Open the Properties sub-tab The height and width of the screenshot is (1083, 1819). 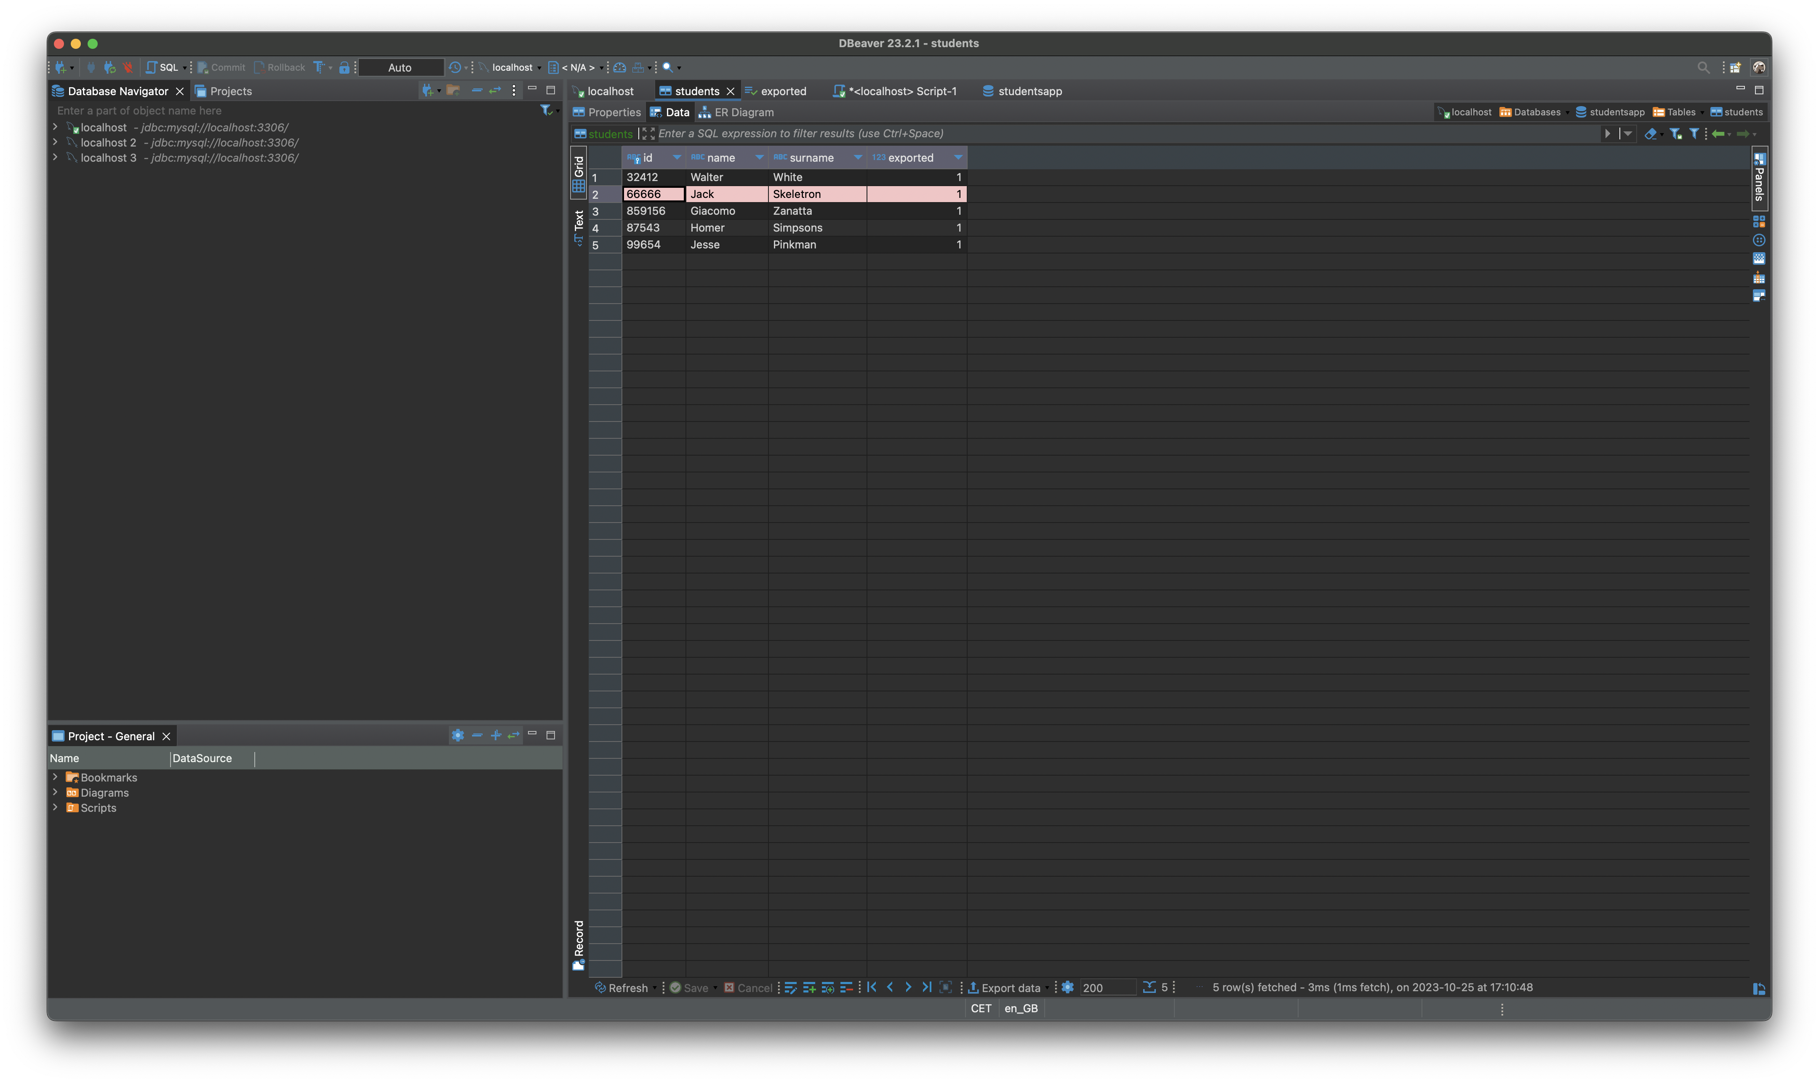pos(607,112)
